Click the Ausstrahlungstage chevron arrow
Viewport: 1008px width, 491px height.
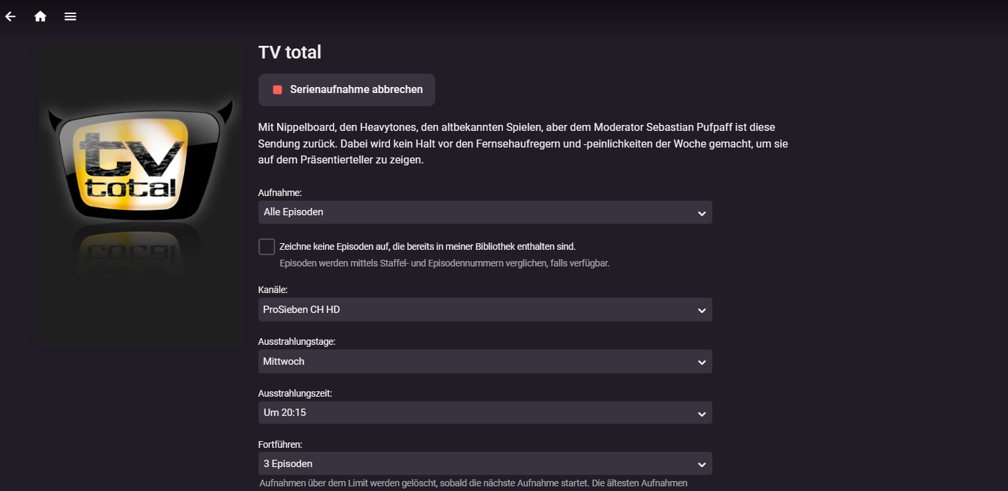pos(702,362)
